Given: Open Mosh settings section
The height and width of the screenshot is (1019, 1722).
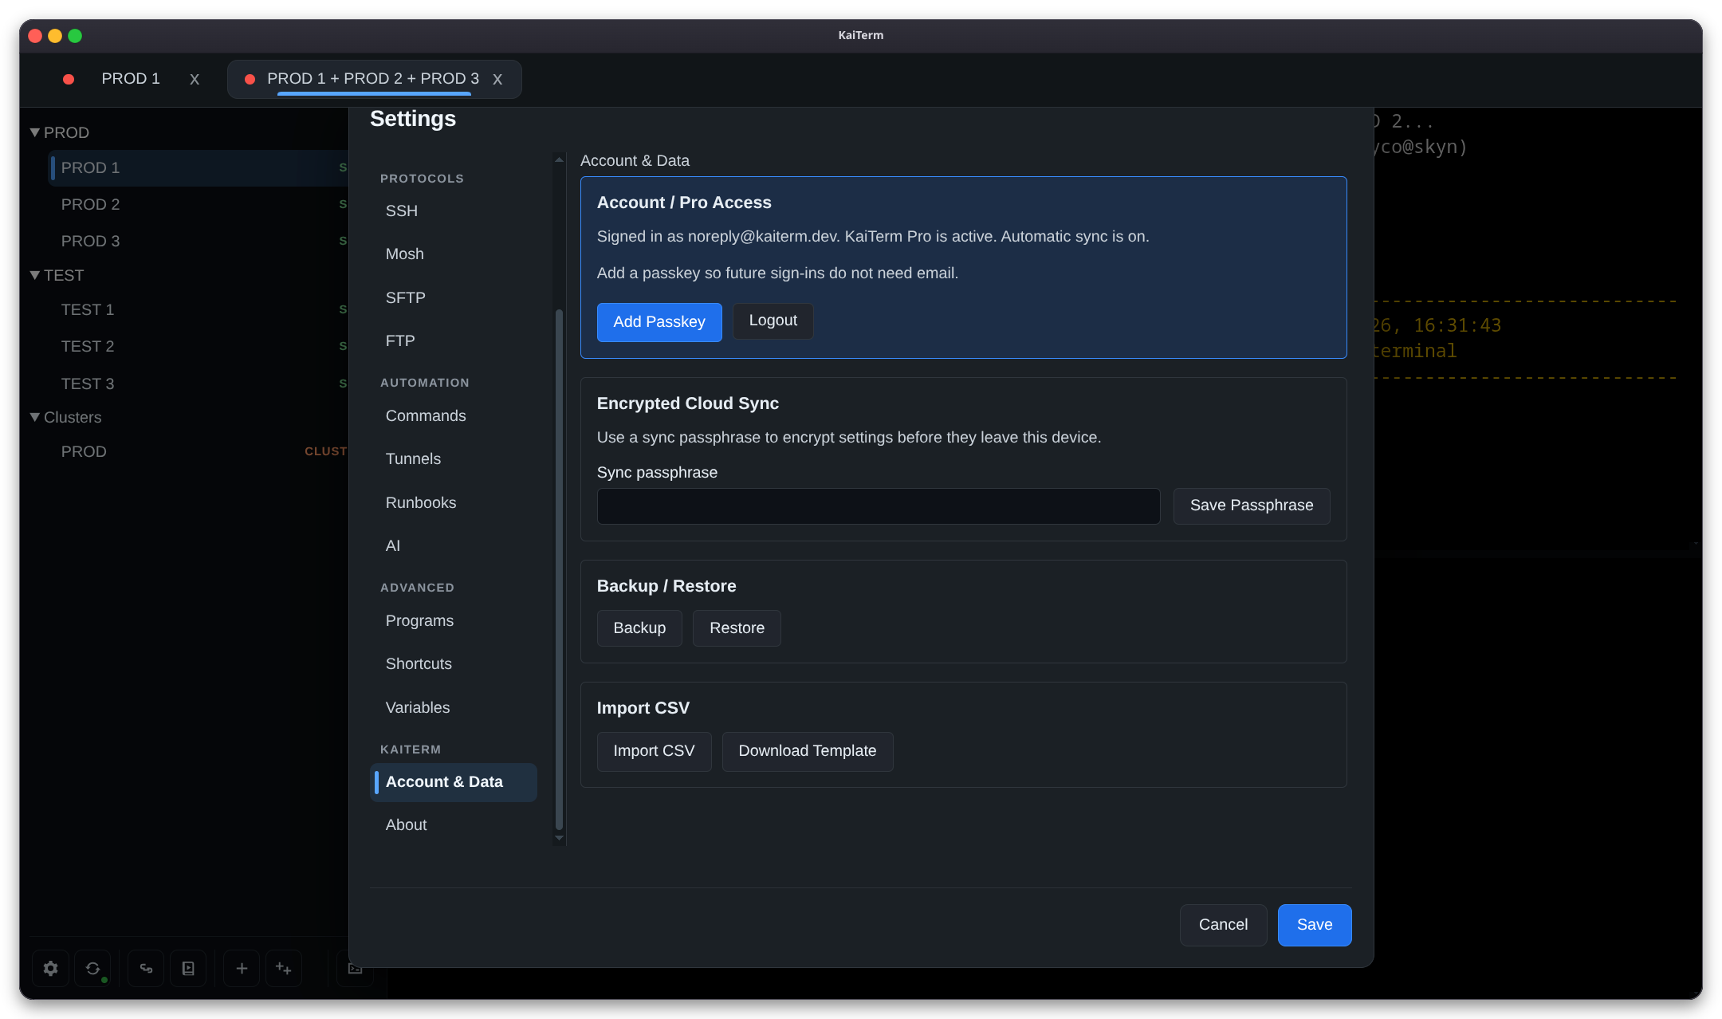Looking at the screenshot, I should tap(454, 254).
